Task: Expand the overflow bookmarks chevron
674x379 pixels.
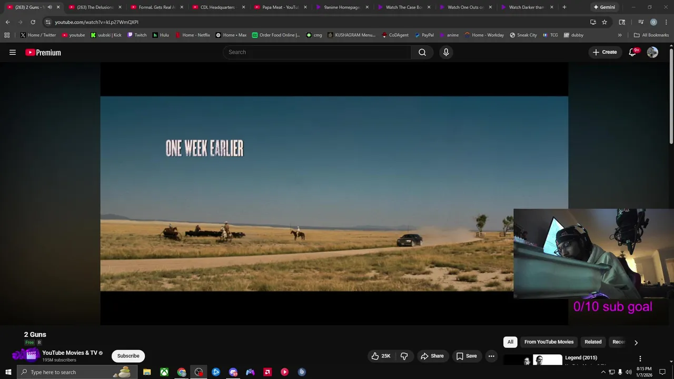Action: pos(620,35)
